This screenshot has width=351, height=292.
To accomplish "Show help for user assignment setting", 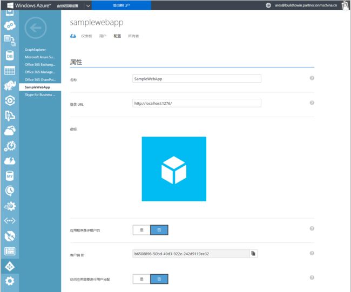I will coord(312,277).
